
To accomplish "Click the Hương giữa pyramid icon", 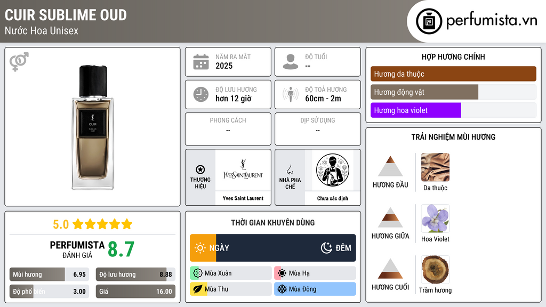I will coord(390,217).
